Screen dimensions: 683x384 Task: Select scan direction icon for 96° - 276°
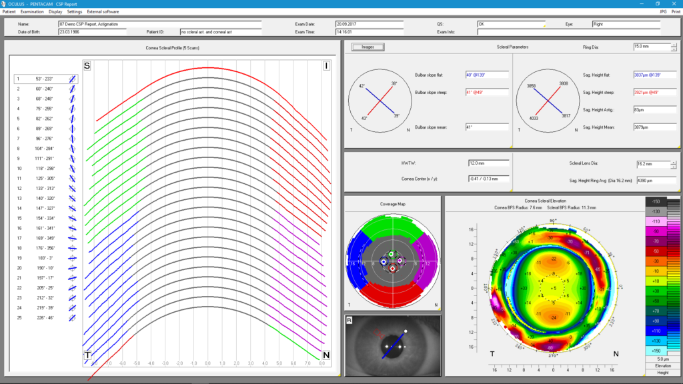[72, 139]
